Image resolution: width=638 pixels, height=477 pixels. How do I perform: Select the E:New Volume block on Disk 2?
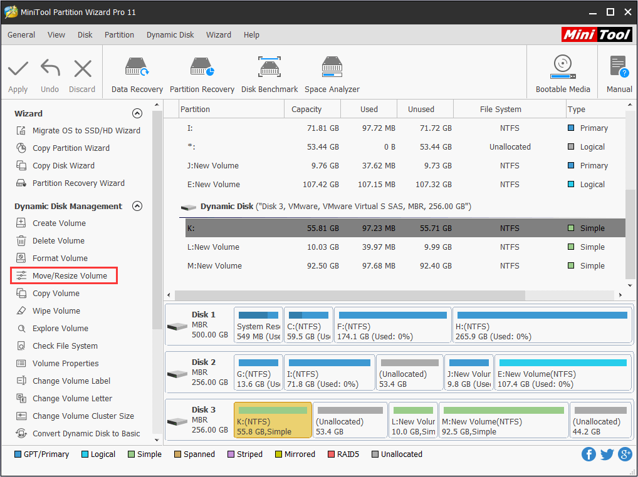tap(563, 372)
